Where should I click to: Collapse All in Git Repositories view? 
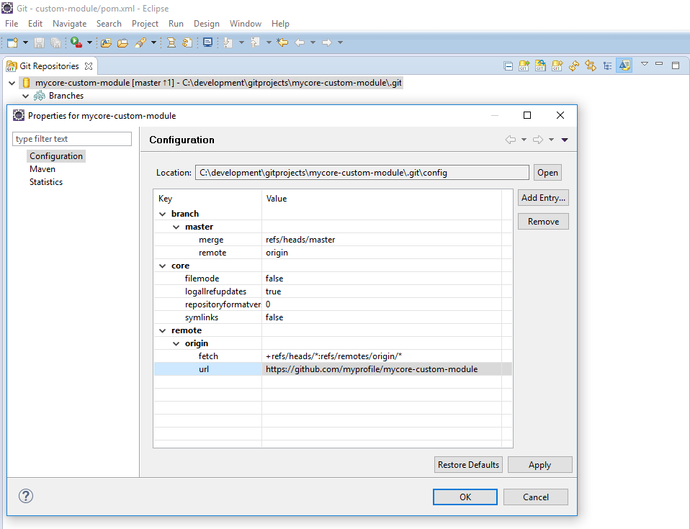coord(508,66)
